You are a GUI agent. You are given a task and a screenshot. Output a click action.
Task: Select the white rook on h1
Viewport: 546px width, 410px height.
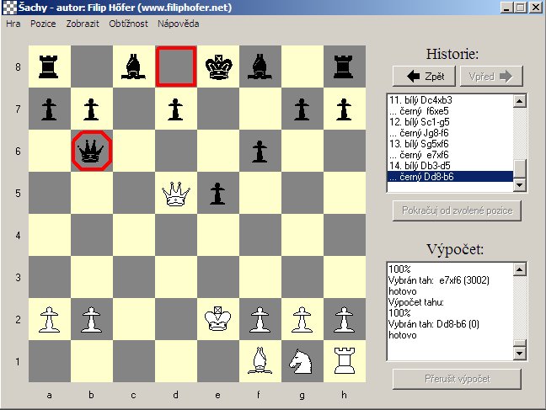tap(345, 361)
